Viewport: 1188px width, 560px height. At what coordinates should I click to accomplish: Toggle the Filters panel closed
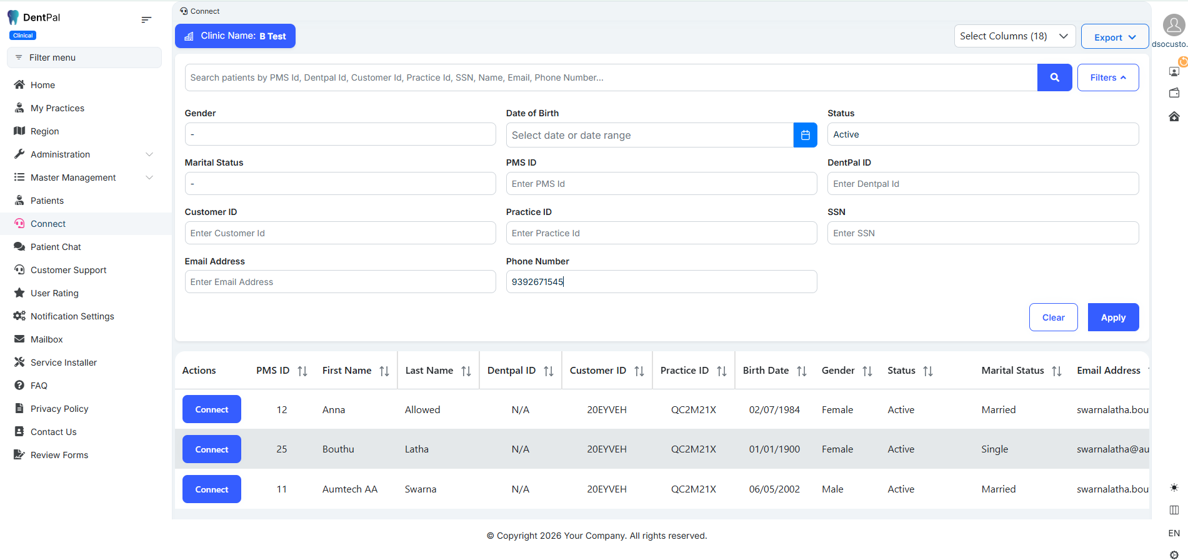click(x=1107, y=77)
